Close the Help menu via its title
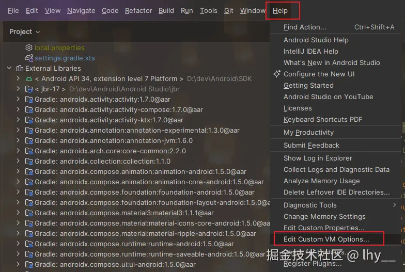405x272 pixels. (x=280, y=10)
